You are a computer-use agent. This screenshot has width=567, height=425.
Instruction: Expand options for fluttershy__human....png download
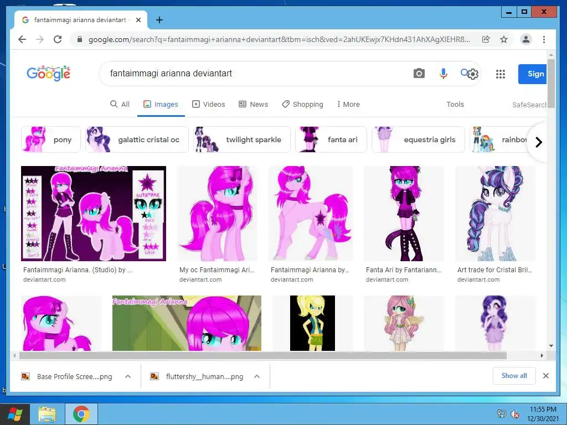(x=257, y=376)
